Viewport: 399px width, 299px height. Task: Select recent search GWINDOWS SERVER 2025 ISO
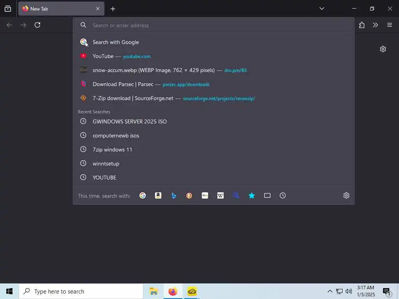[x=214, y=121]
